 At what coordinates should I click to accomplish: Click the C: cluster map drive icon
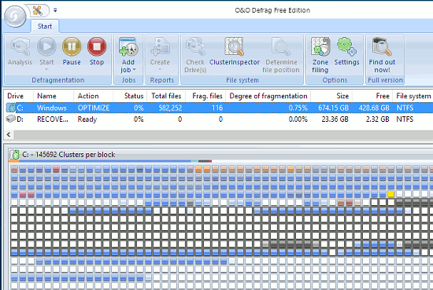[14, 154]
